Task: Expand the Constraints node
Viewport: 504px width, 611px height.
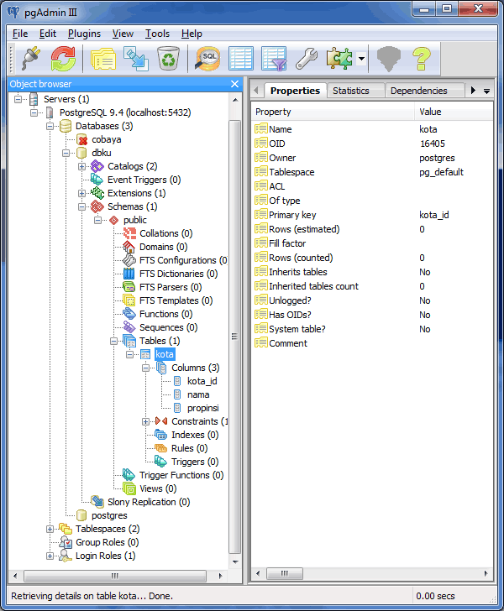Action: [145, 421]
